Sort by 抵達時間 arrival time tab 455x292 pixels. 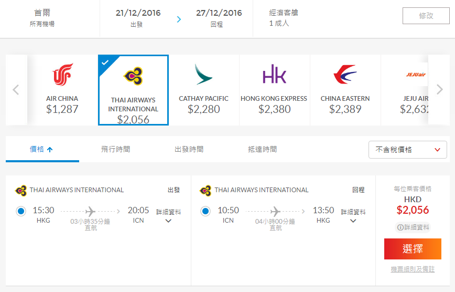(x=262, y=149)
